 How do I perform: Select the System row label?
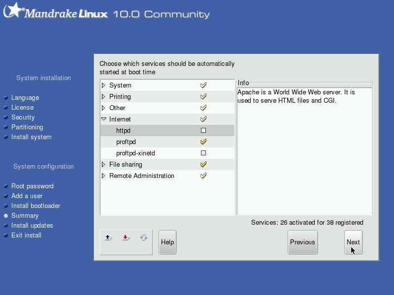coord(120,86)
